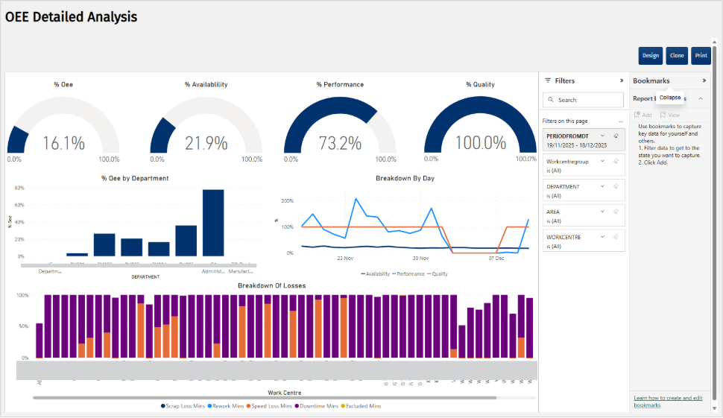Select the Availability legend swatch

point(363,273)
